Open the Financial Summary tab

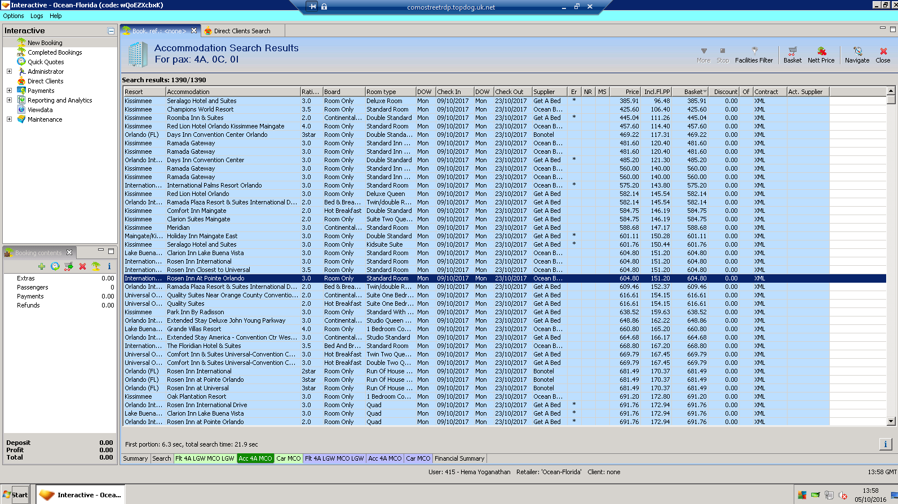tap(459, 458)
